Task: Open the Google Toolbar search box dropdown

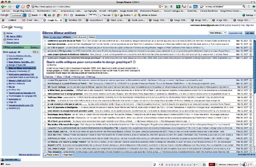Action: pos(25,15)
